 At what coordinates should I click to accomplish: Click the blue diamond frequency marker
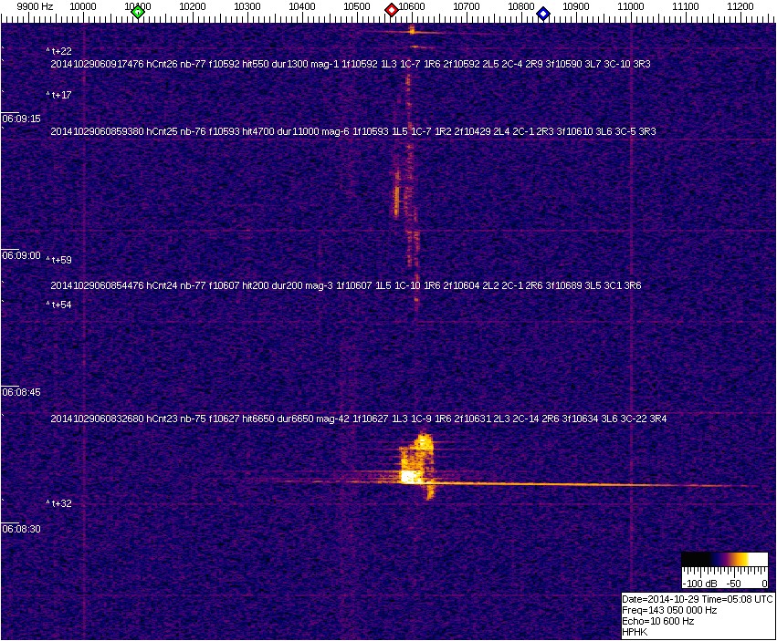[x=543, y=13]
